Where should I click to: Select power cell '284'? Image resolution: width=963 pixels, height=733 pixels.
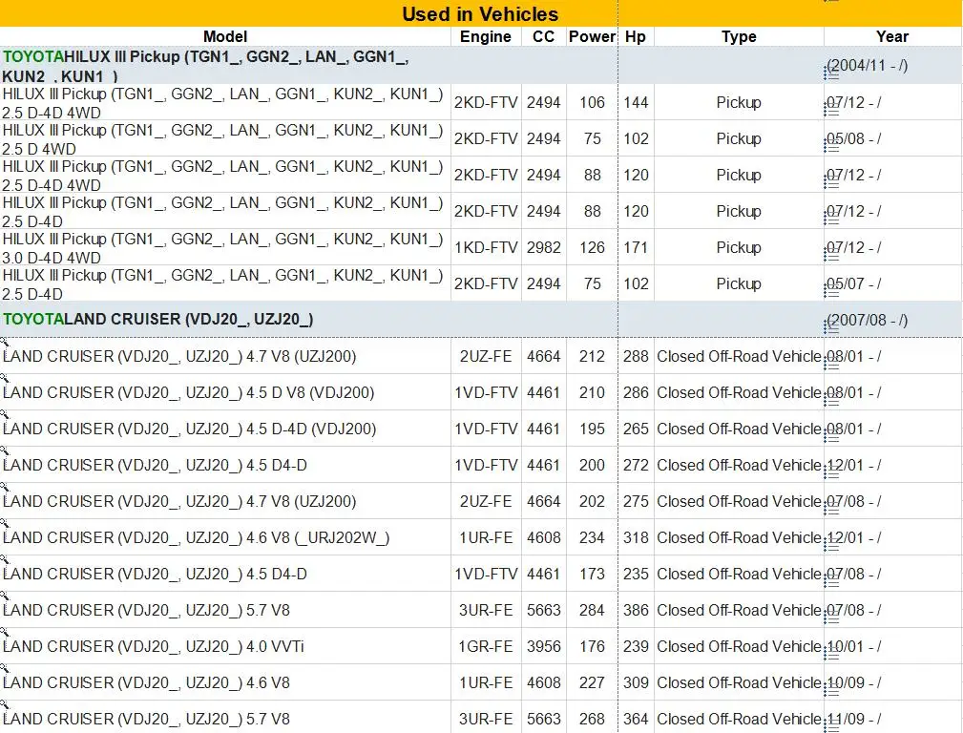[592, 610]
